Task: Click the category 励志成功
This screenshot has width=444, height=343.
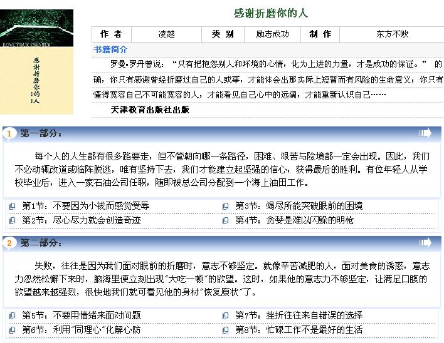Action: point(273,34)
